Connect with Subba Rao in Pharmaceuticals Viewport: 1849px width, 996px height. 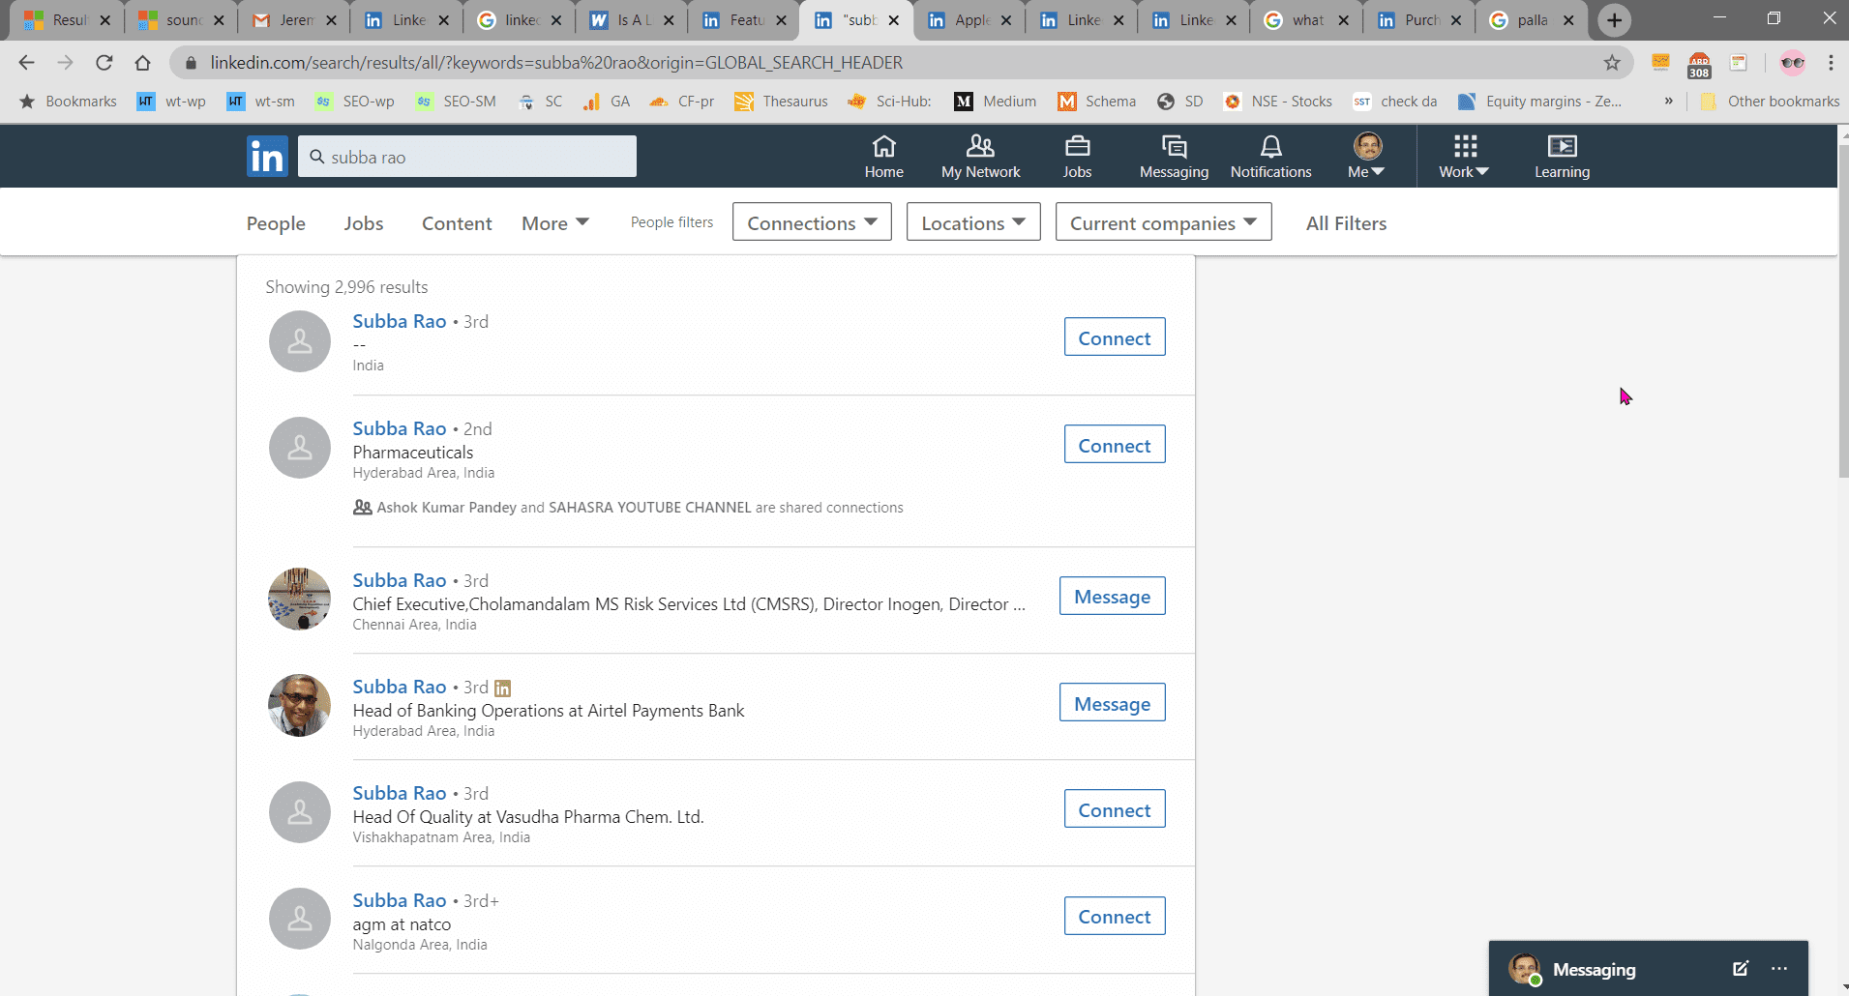click(1115, 445)
